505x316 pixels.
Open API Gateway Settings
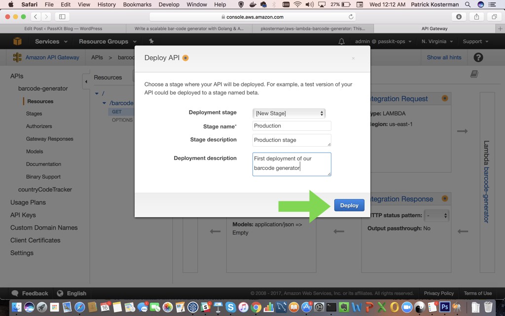[x=22, y=253]
